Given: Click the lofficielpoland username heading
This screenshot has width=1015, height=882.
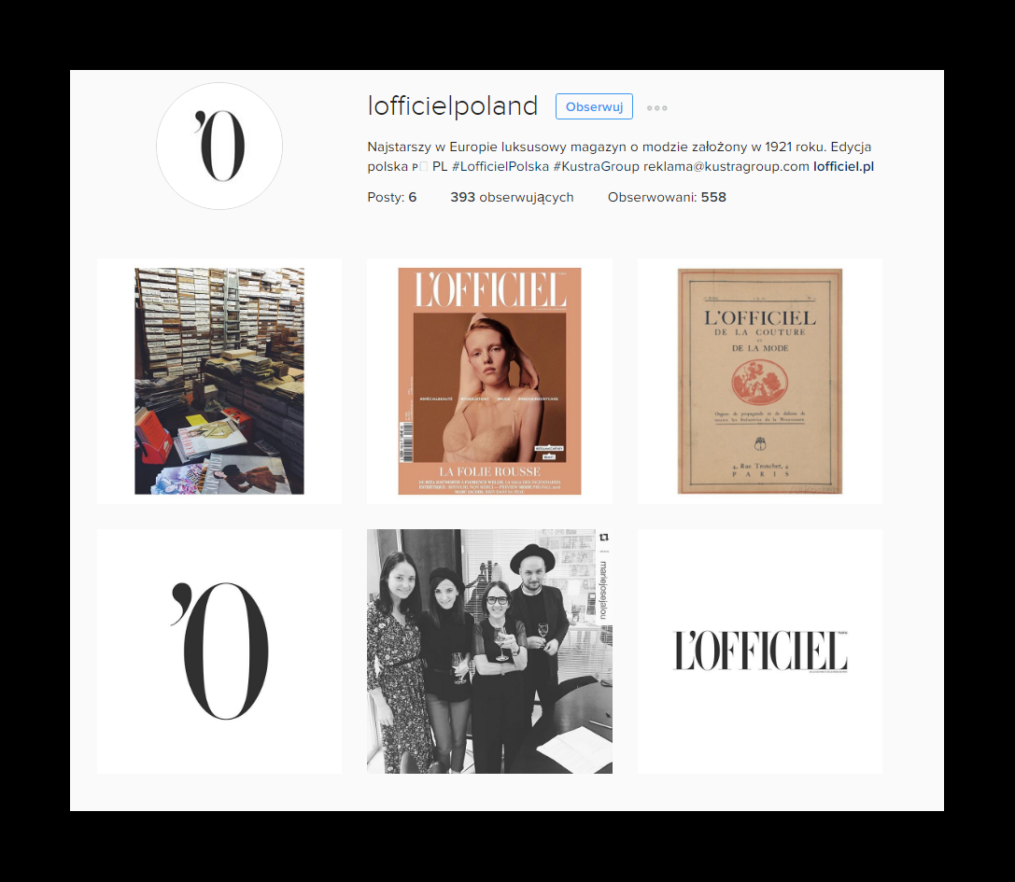Looking at the screenshot, I should click(453, 106).
